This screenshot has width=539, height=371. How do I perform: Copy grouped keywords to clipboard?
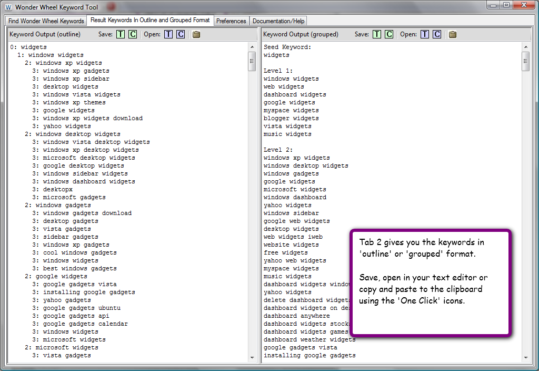tap(453, 34)
